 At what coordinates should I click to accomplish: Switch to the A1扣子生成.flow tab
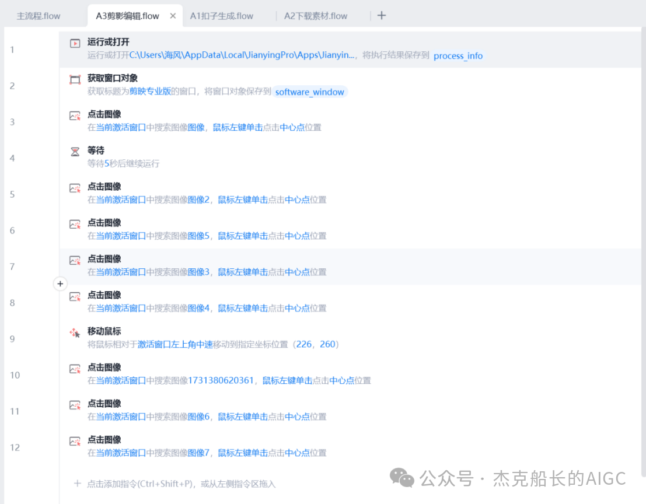pyautogui.click(x=222, y=16)
